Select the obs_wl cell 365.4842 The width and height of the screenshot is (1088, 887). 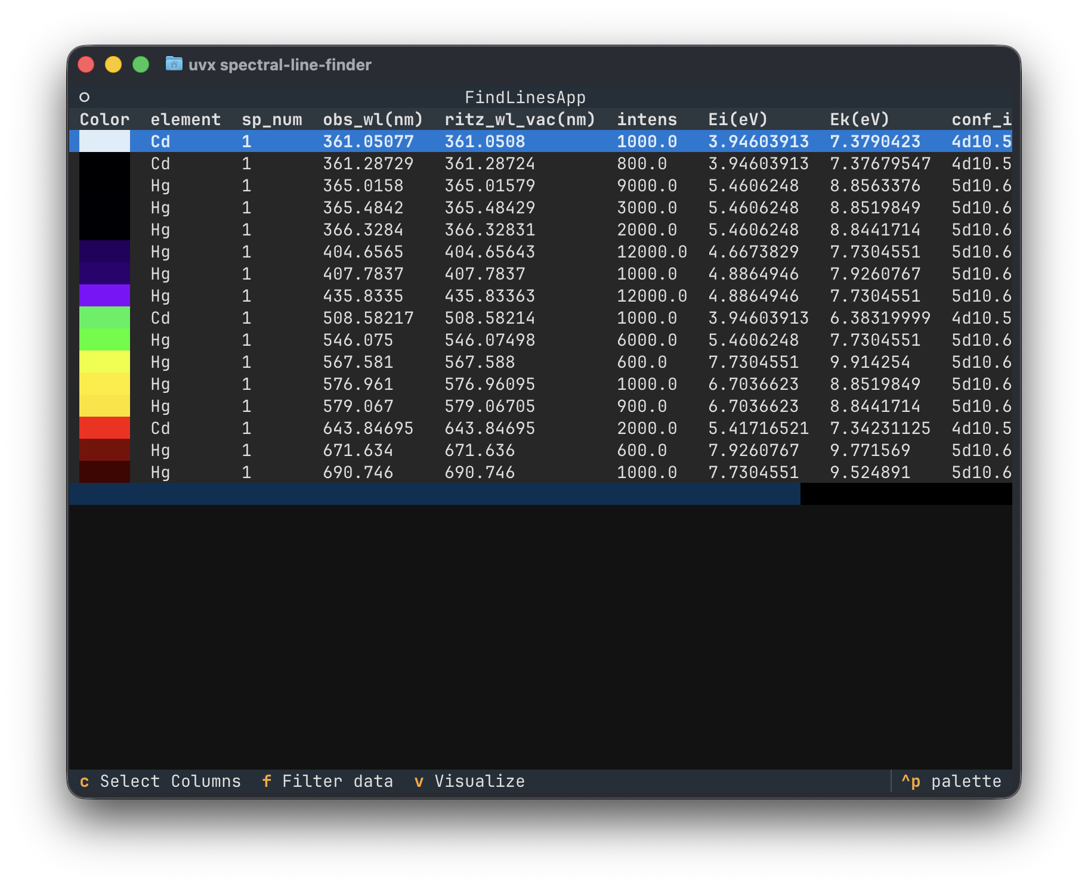coord(363,207)
